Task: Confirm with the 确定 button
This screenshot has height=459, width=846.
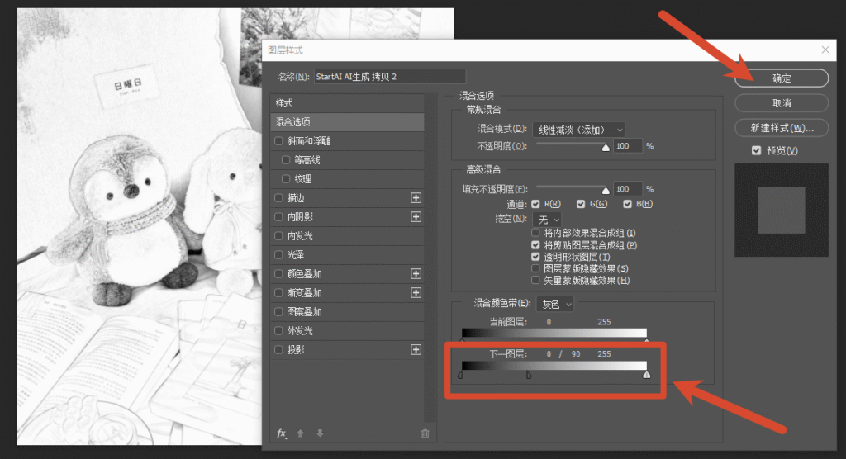Action: (x=782, y=78)
